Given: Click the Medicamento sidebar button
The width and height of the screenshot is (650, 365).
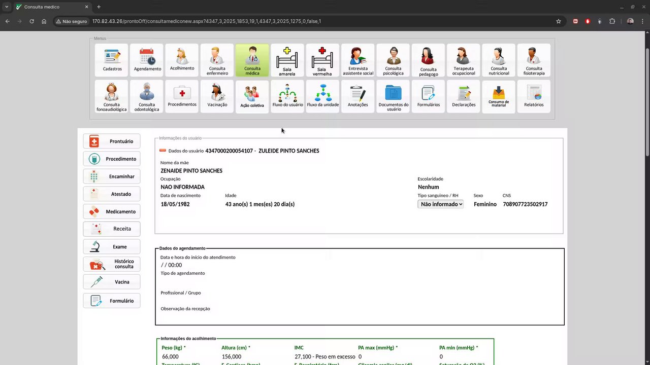Looking at the screenshot, I should click(112, 211).
